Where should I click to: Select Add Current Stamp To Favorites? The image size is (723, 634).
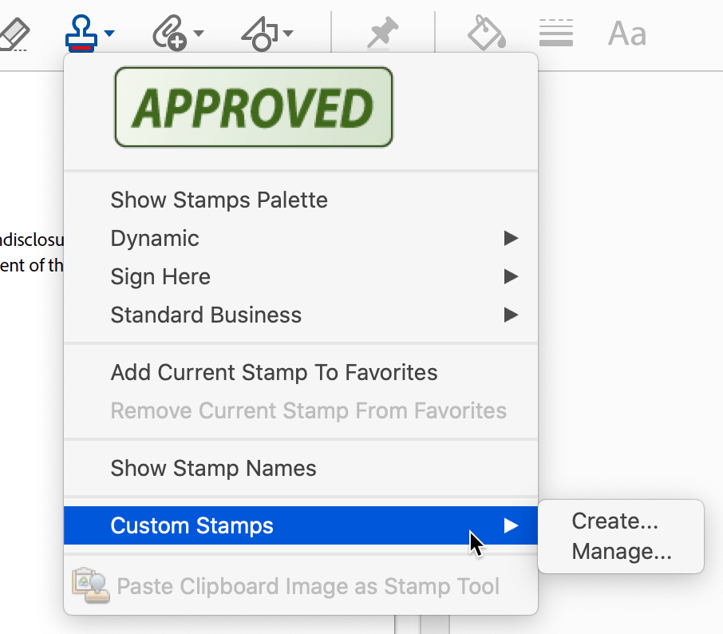coord(274,372)
